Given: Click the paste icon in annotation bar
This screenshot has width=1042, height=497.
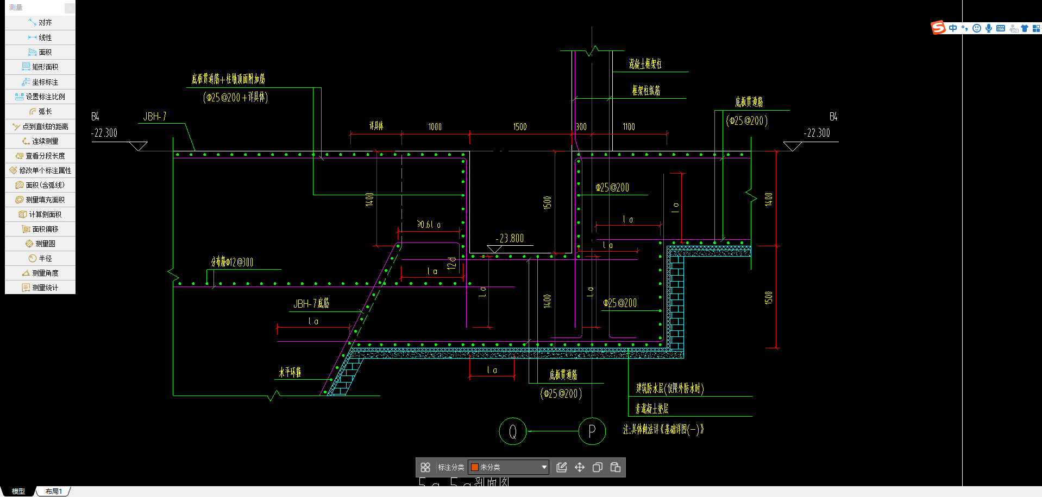Looking at the screenshot, I should point(616,467).
